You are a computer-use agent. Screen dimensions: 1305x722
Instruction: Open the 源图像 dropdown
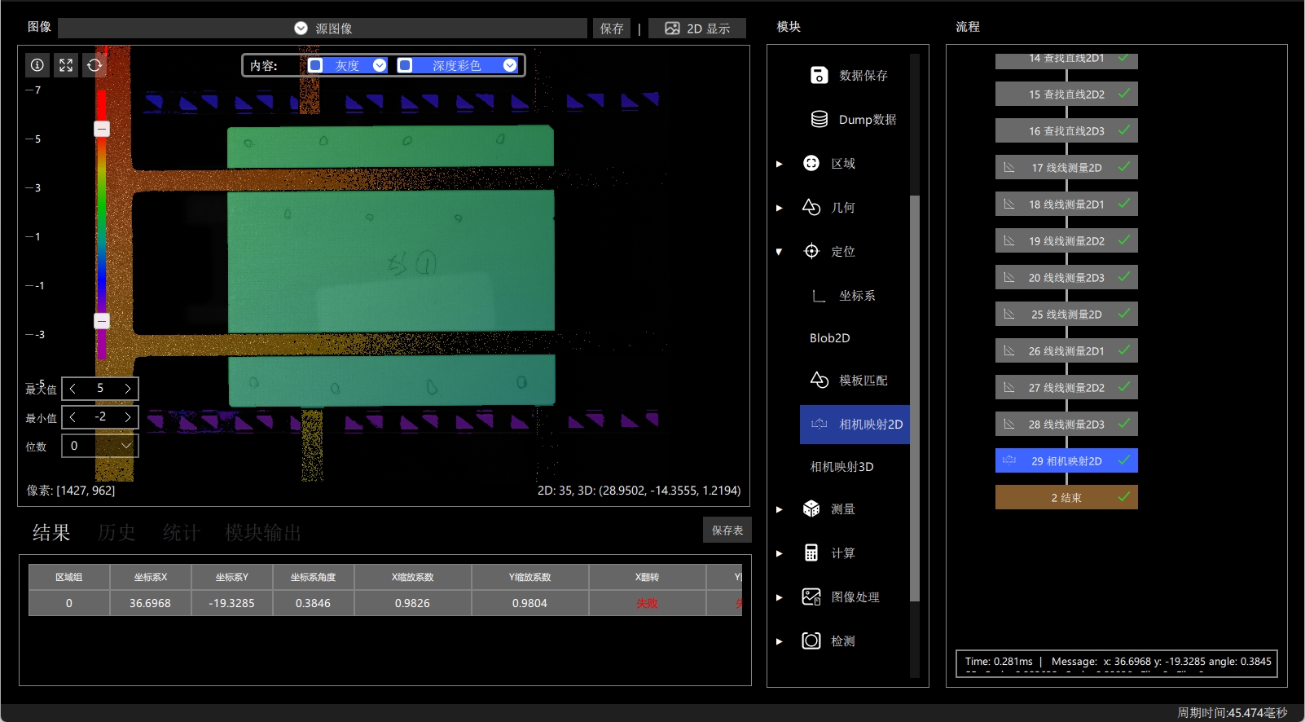(323, 29)
